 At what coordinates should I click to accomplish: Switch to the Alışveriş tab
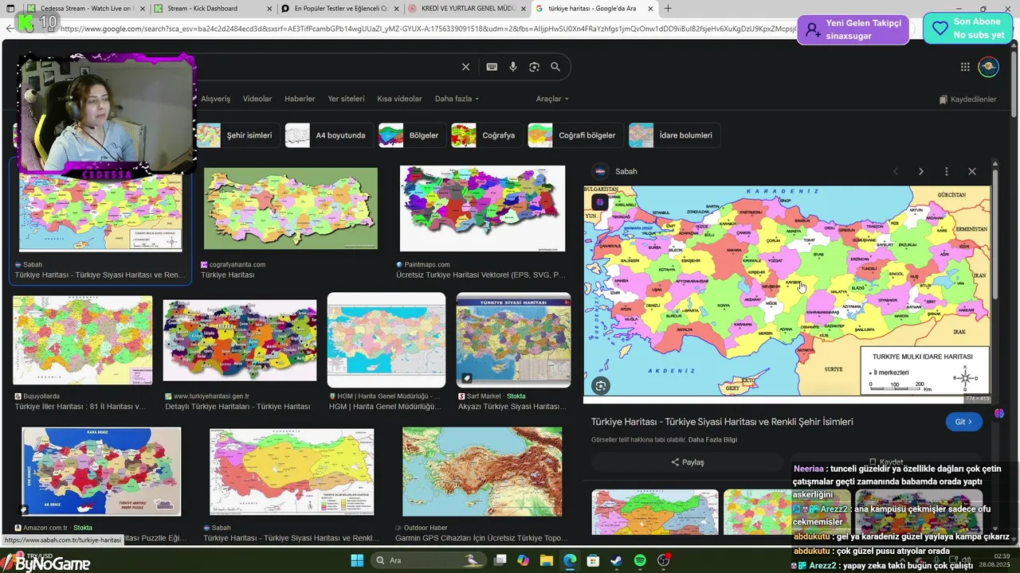pyautogui.click(x=215, y=99)
